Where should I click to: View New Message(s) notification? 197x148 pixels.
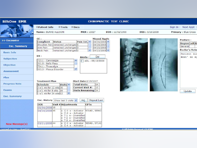(17, 124)
